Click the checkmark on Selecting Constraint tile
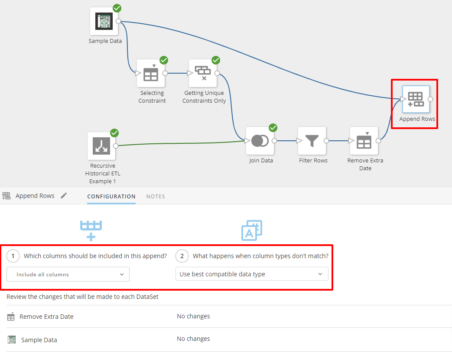The height and width of the screenshot is (353, 452). 163,60
